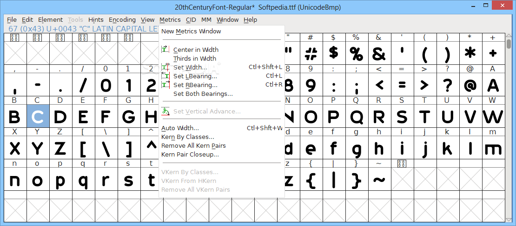Open Kern Pair Closeup
The height and width of the screenshot is (226, 516).
190,154
